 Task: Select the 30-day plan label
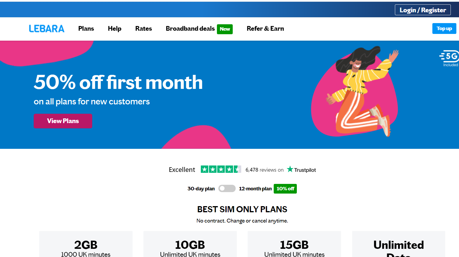tap(201, 189)
